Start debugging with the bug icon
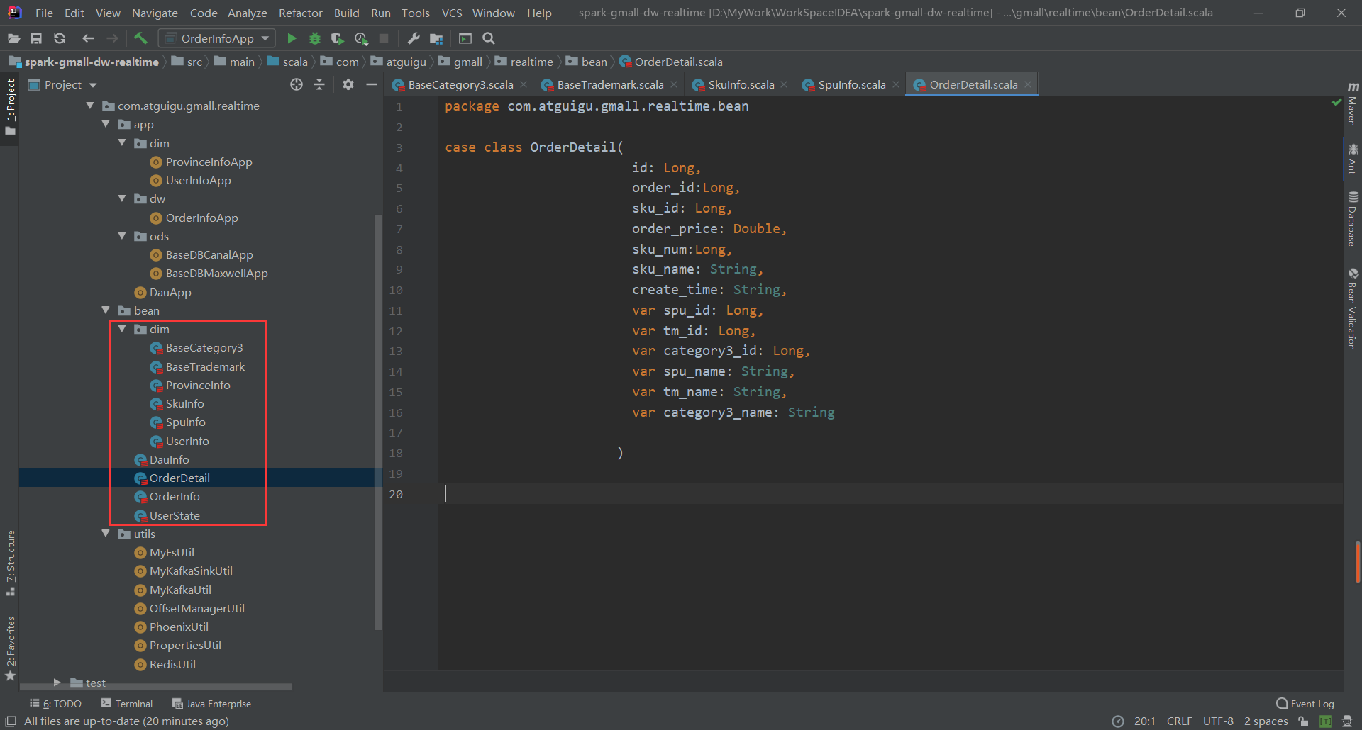Image resolution: width=1362 pixels, height=730 pixels. (315, 38)
